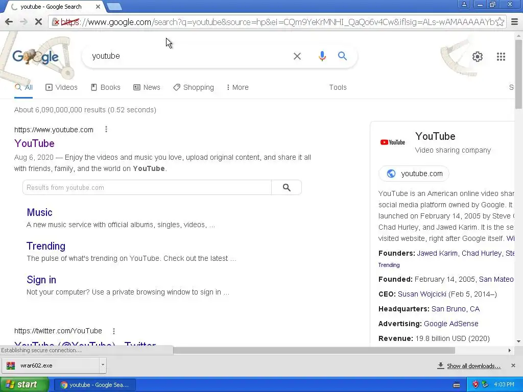Start voice search with the microphone
Viewport: 523px width, 392px height.
pyautogui.click(x=322, y=56)
